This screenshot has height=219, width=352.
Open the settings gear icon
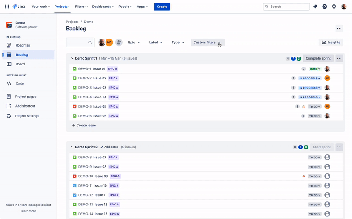(334, 7)
